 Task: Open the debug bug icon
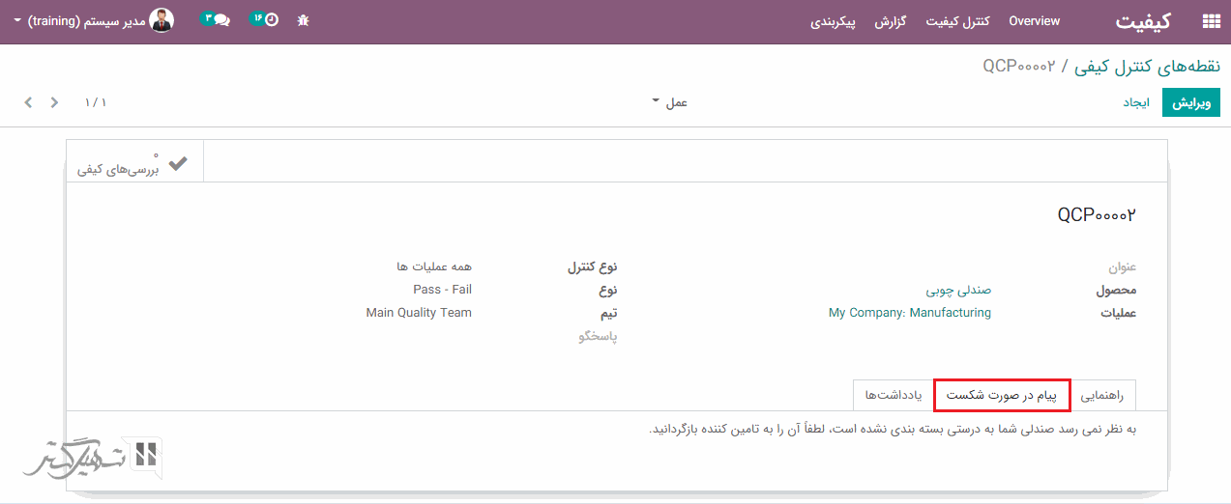303,20
